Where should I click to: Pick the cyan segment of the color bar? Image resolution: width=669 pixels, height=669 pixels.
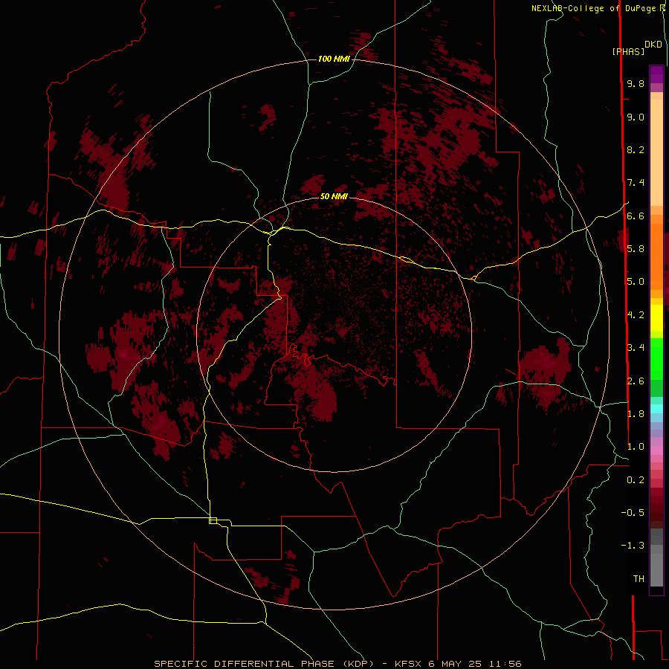pos(656,409)
